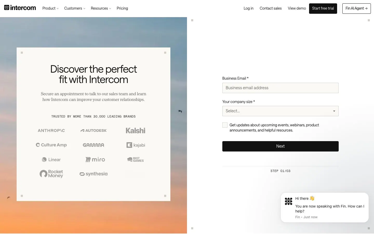Open the Fin chat message popup

pos(325,208)
